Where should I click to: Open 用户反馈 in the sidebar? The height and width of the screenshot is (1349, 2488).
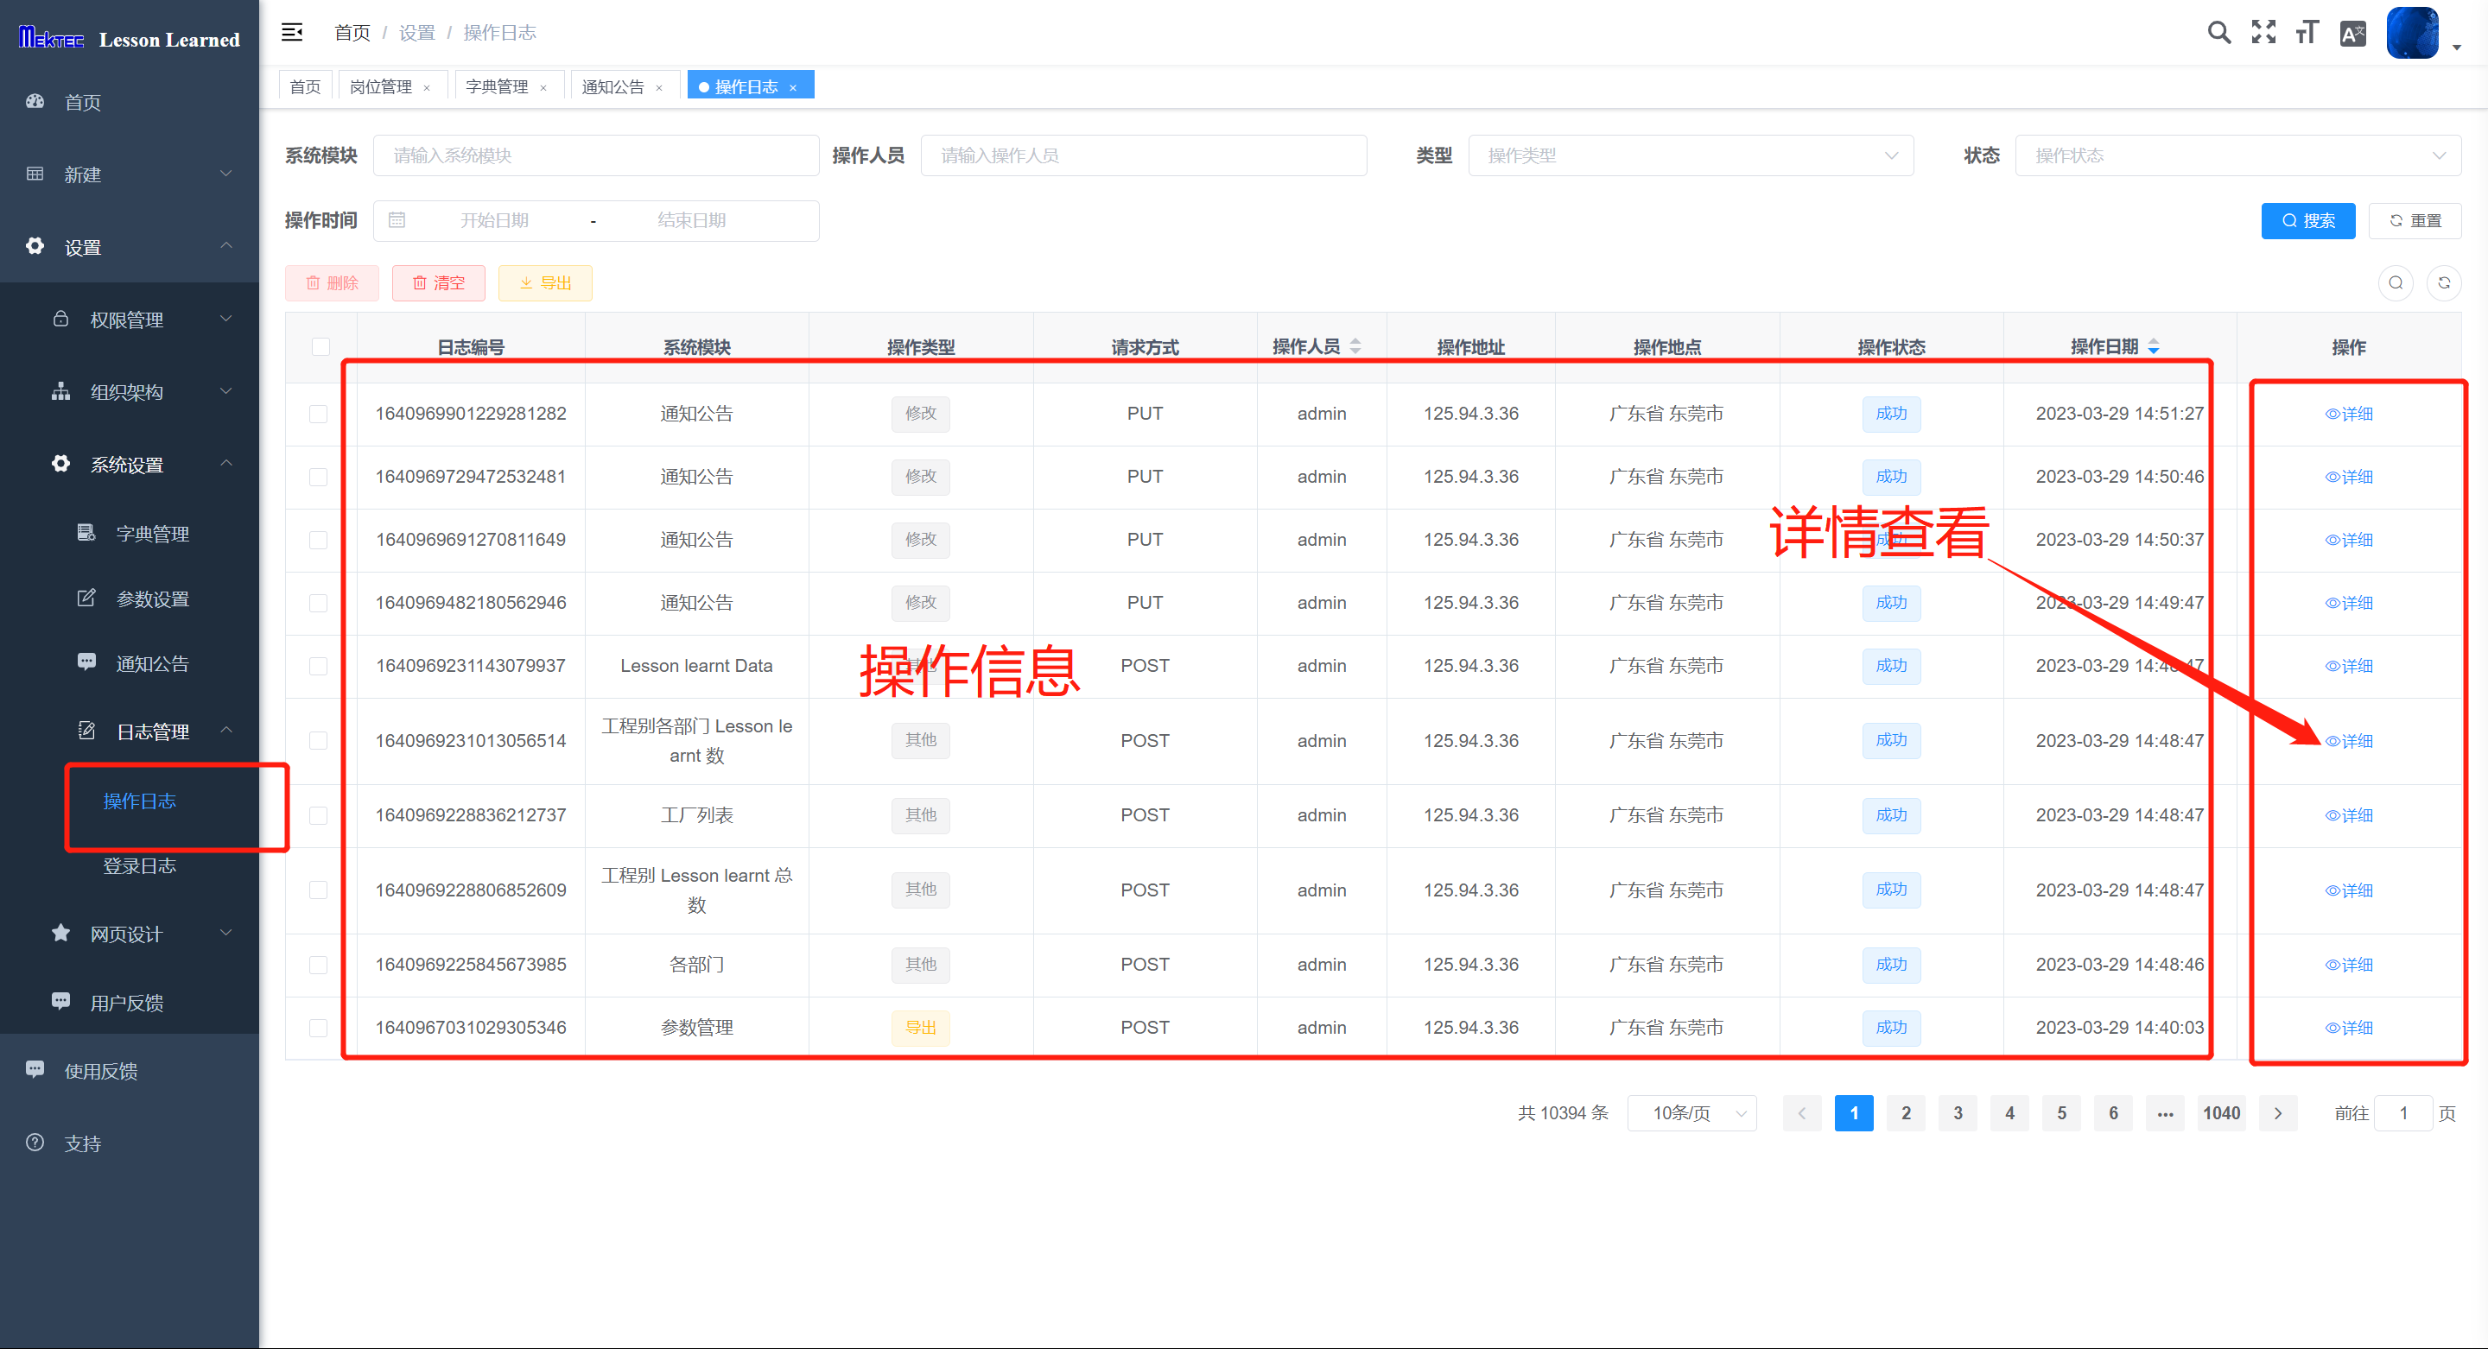[130, 1003]
